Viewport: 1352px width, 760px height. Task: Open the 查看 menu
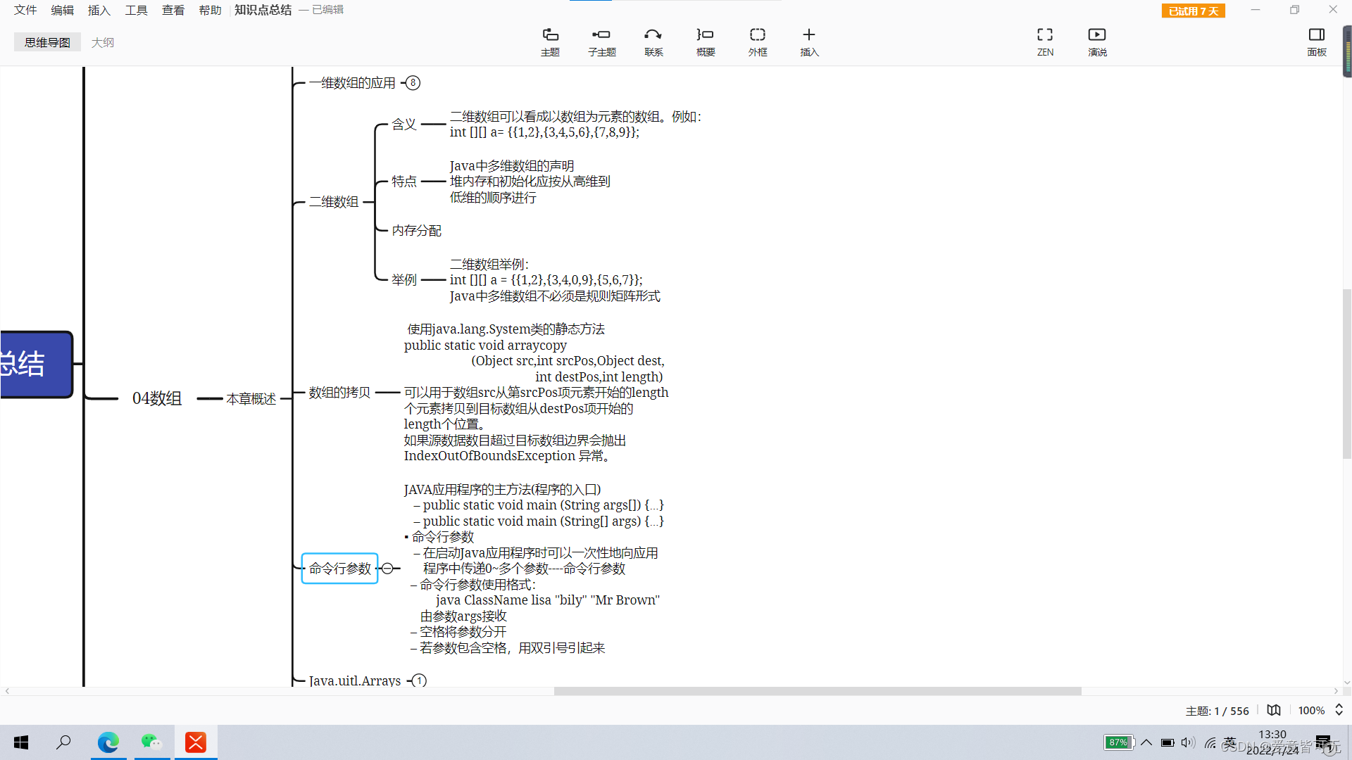(173, 10)
